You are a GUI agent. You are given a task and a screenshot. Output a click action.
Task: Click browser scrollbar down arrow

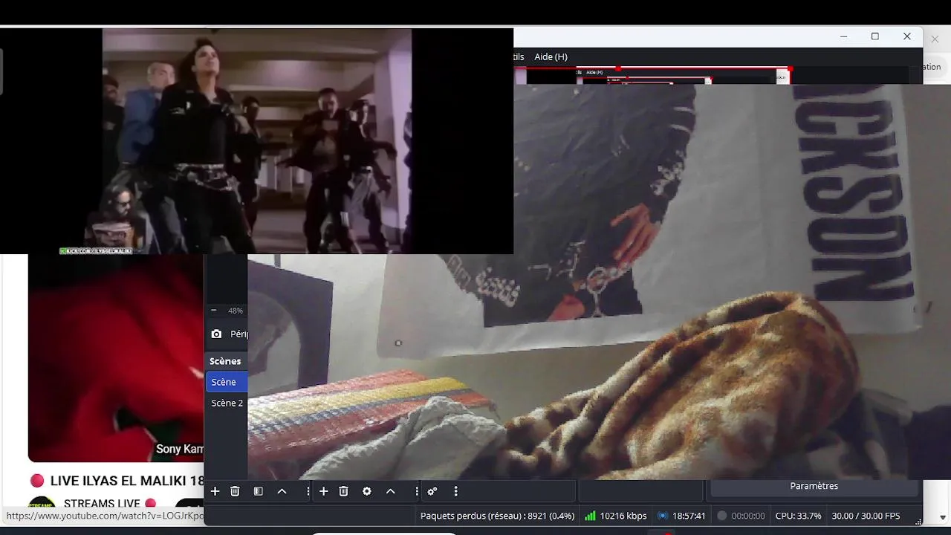click(943, 517)
